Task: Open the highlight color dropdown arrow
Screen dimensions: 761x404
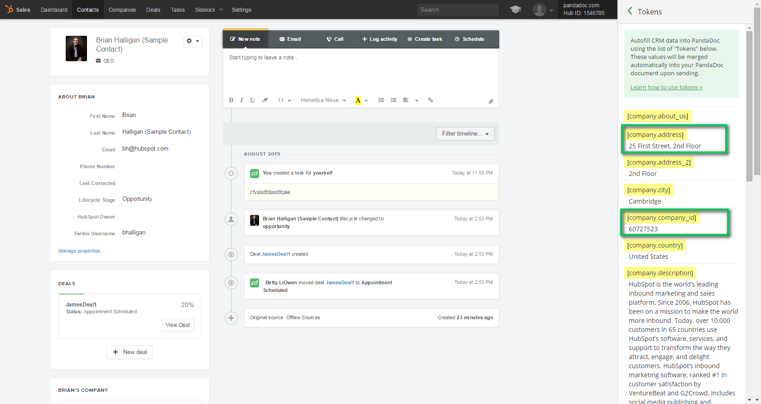Action: 366,101
